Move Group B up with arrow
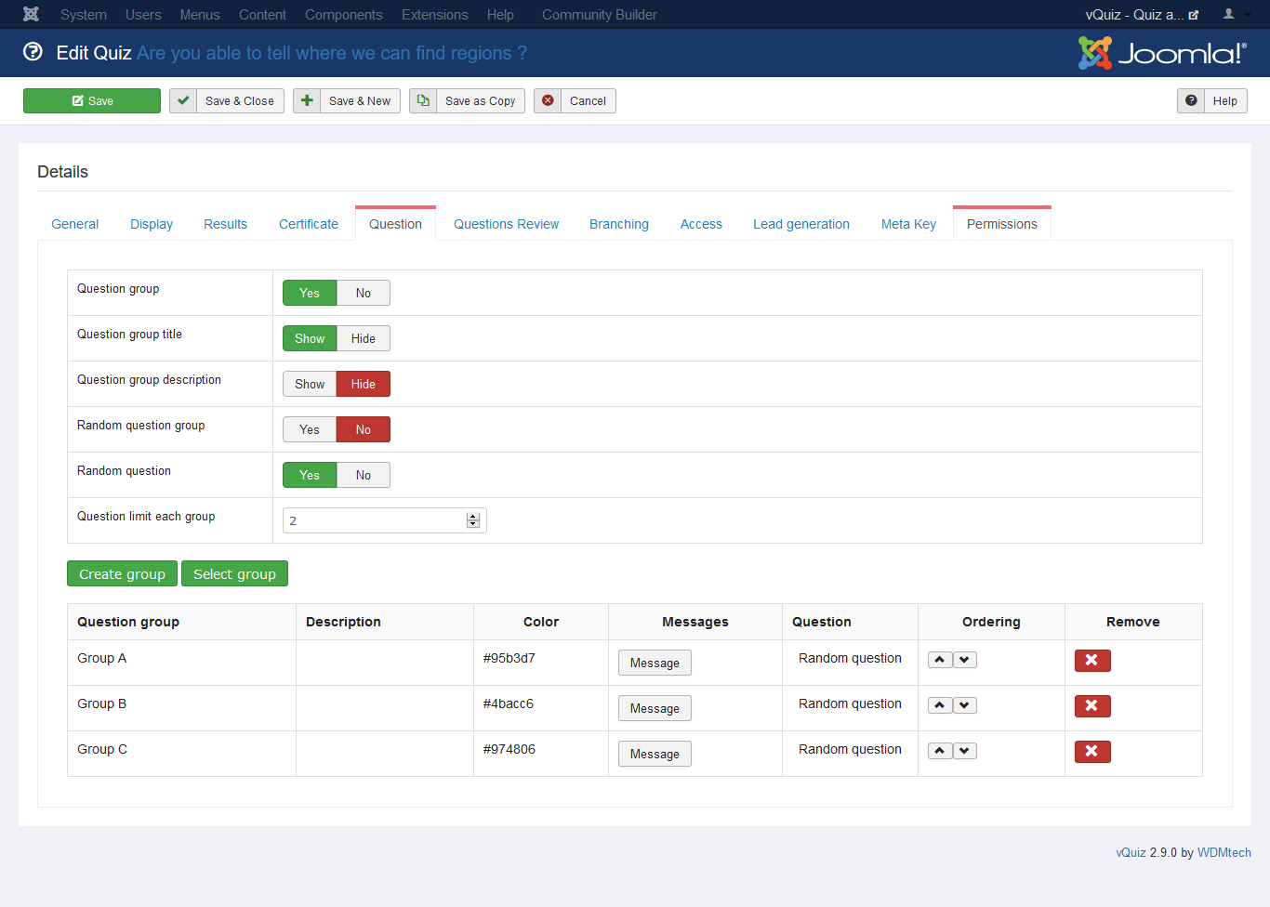The width and height of the screenshot is (1270, 907). (x=940, y=706)
